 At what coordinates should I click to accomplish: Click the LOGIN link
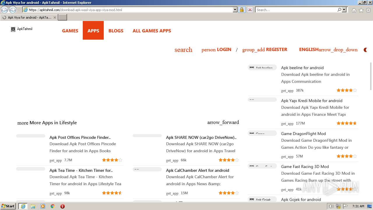coord(216,50)
